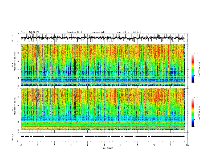Click time axis tick label "10" at right end

pyautogui.click(x=187, y=145)
